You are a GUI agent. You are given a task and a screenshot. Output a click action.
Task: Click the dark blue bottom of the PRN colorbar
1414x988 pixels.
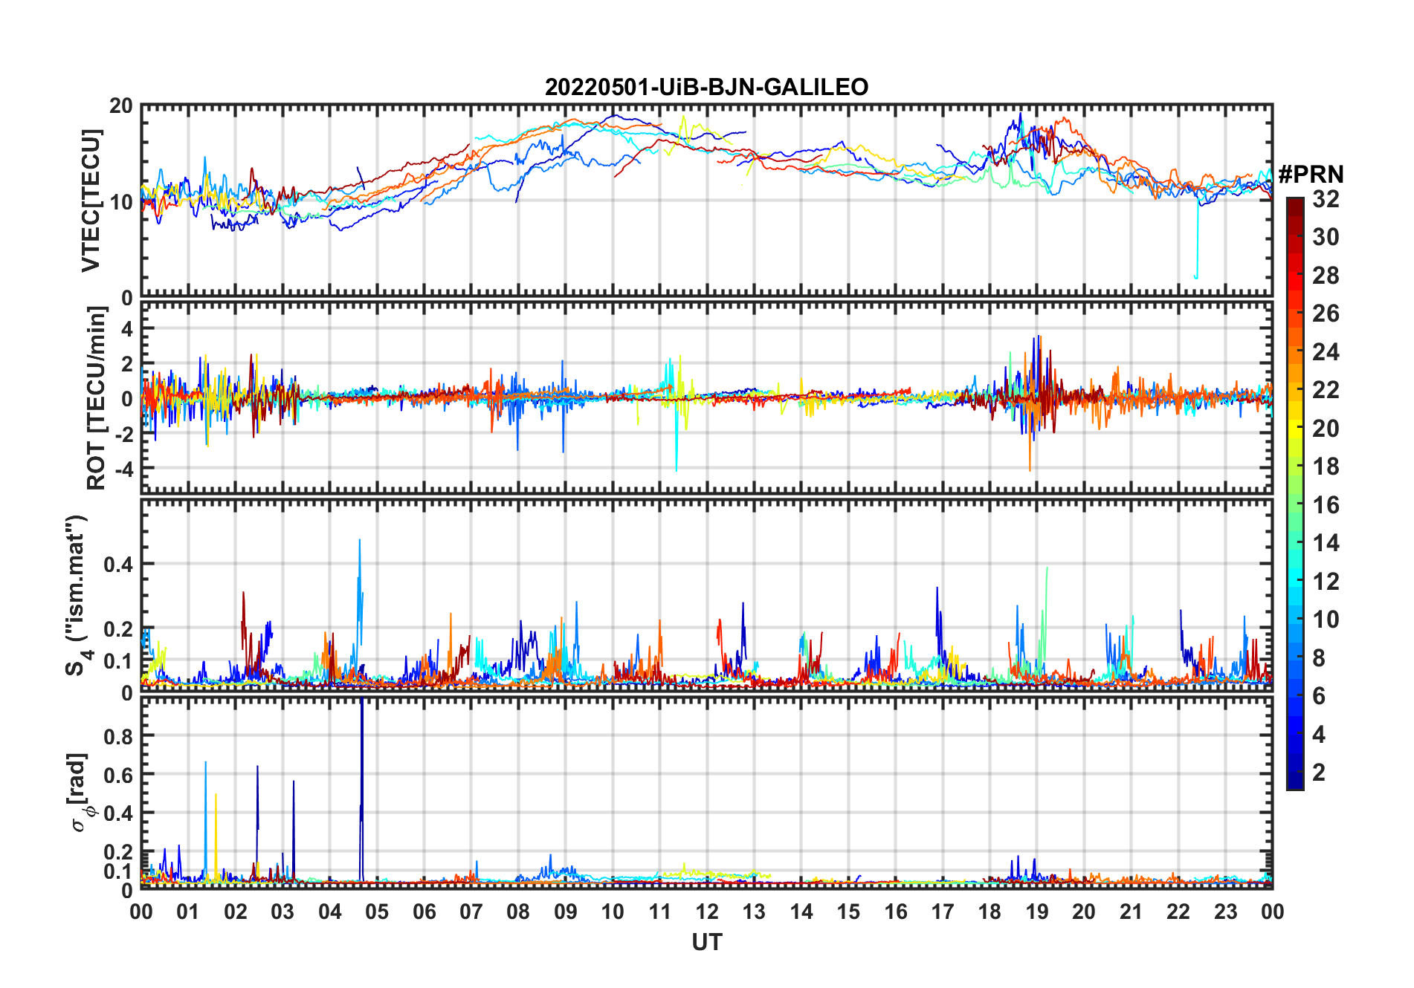click(1295, 780)
